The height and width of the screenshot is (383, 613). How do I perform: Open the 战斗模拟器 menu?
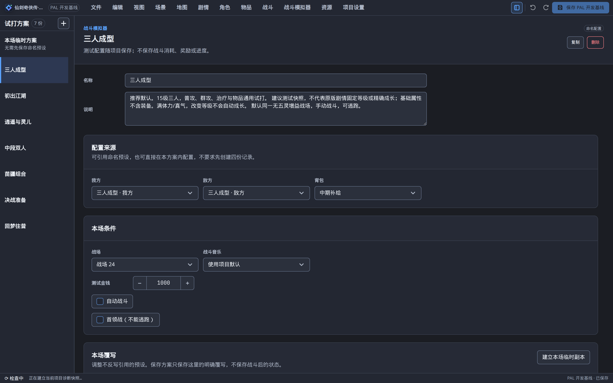297,8
